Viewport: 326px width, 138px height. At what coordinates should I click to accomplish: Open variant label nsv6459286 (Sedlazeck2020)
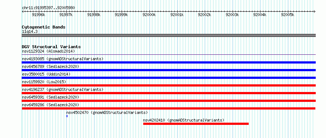[51, 105]
